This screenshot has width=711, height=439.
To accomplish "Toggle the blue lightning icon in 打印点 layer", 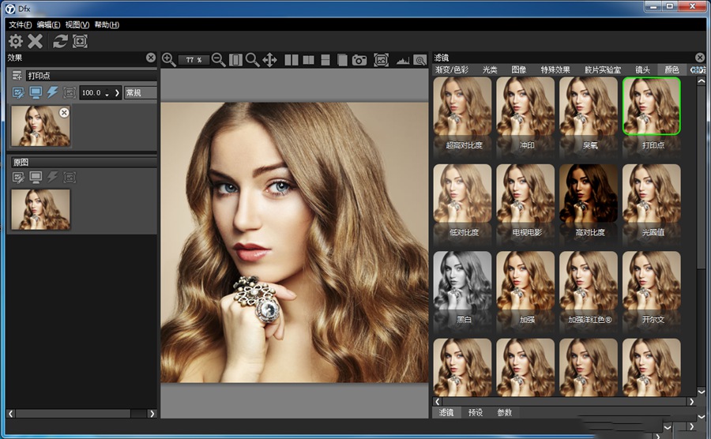I will [x=52, y=92].
